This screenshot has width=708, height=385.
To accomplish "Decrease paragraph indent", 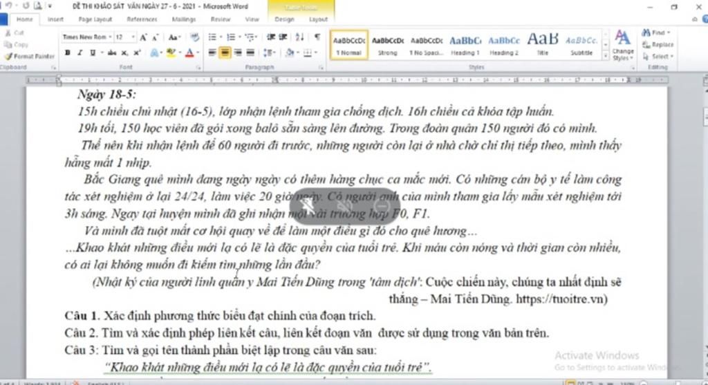I will tap(271, 37).
